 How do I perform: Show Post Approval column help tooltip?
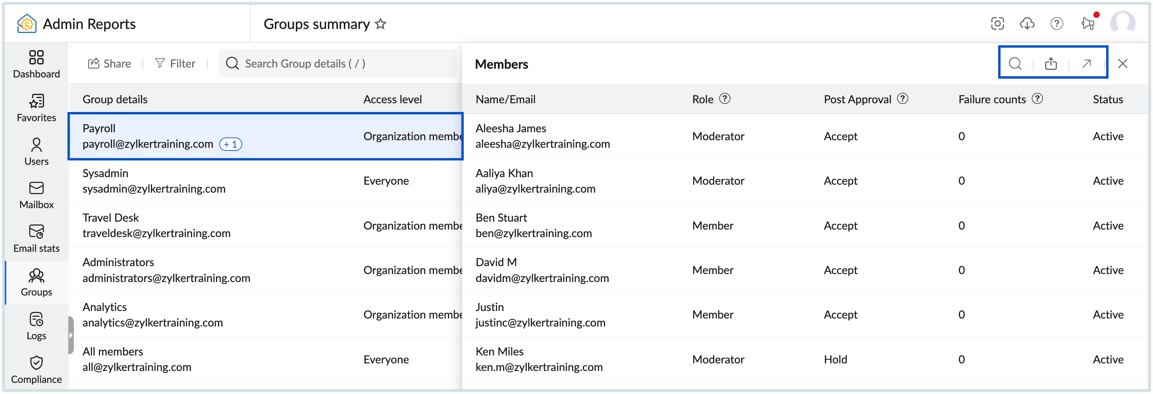pos(903,99)
